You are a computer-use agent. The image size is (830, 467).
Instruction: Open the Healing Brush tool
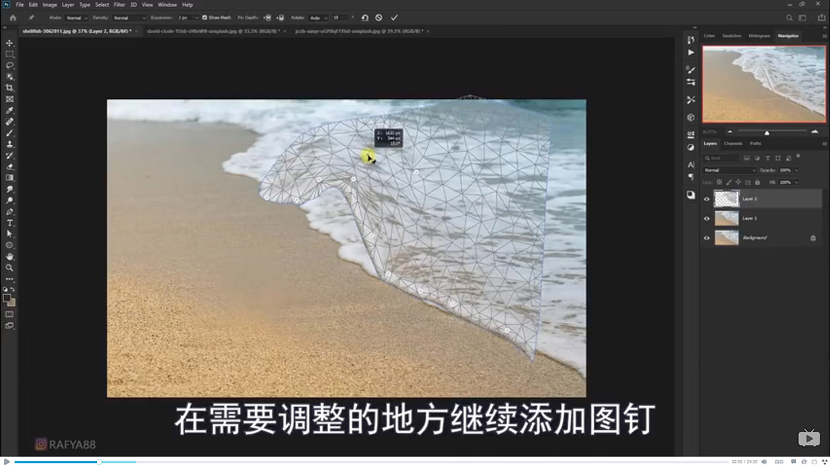click(10, 121)
